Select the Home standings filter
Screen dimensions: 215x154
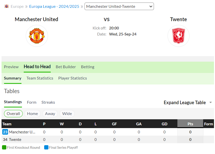tap(33, 114)
